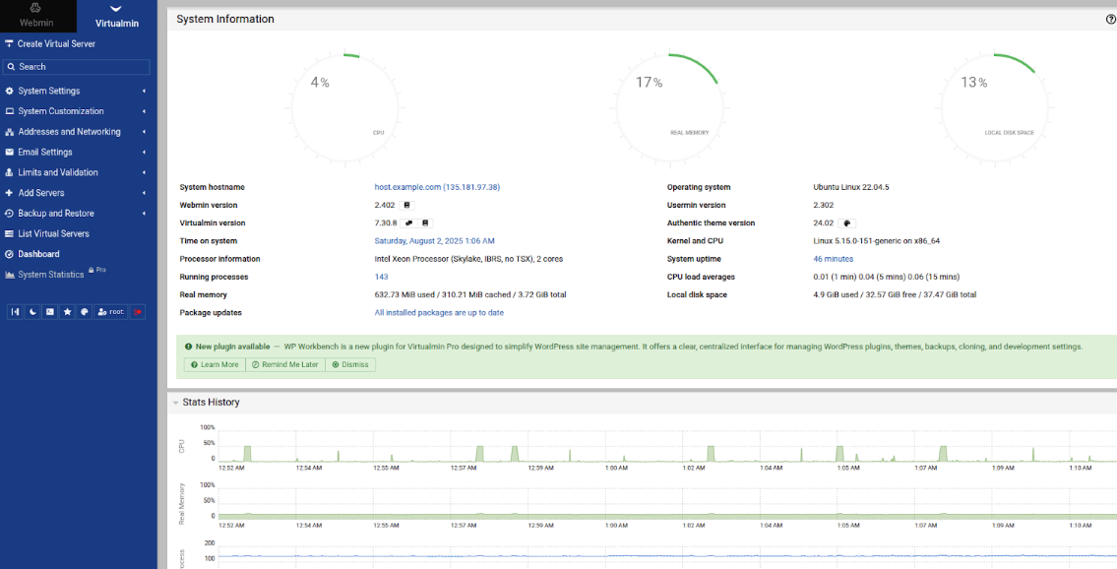Select the CPU load averages values
Image resolution: width=1117 pixels, height=569 pixels.
886,277
